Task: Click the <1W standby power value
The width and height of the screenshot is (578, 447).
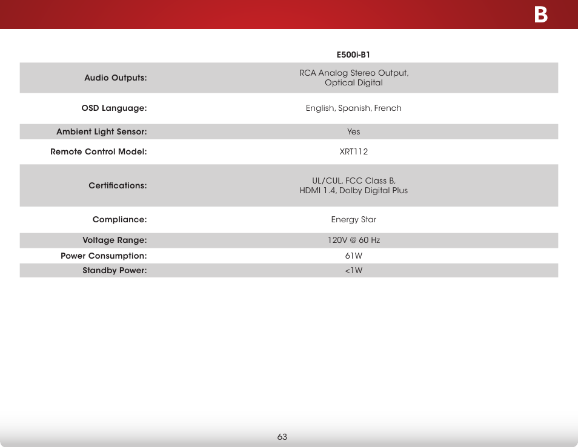Action: [x=353, y=270]
